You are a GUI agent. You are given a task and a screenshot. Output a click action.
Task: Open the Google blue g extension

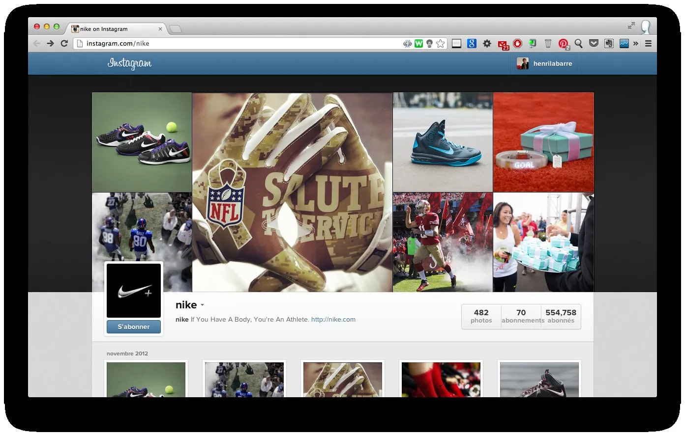[x=472, y=44]
